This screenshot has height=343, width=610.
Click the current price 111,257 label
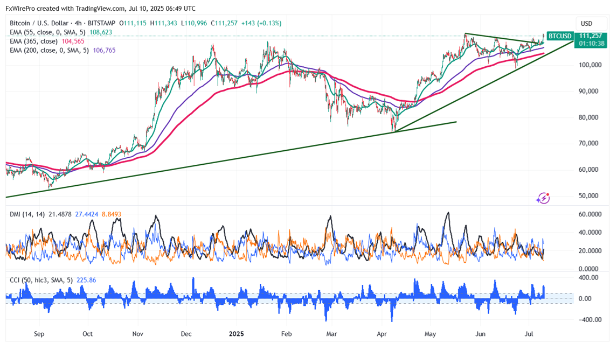click(x=591, y=36)
